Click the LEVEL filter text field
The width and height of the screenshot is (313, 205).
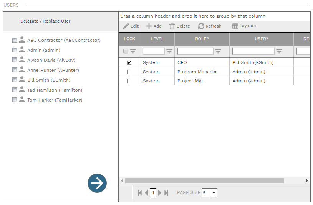[x=154, y=51]
